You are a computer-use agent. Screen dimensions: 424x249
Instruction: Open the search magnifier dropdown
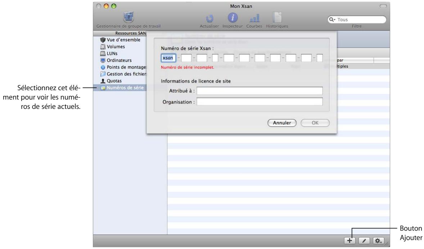[x=332, y=19]
